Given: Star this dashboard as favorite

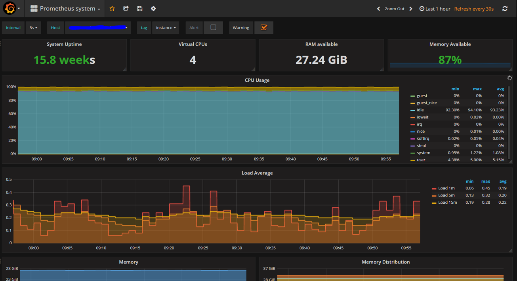Looking at the screenshot, I should (x=112, y=8).
